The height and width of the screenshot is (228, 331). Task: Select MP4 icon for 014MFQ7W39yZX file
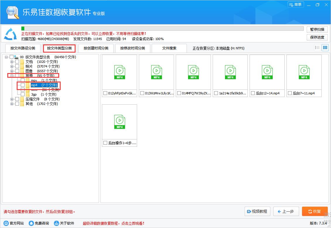[194, 72]
